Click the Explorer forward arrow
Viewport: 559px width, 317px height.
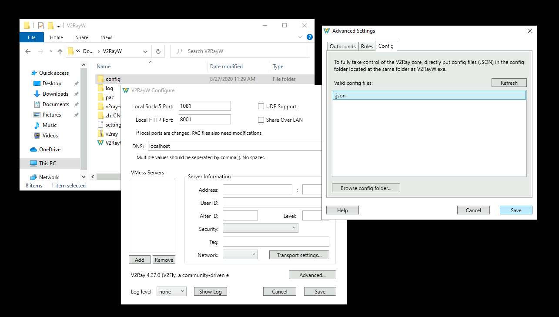(40, 51)
